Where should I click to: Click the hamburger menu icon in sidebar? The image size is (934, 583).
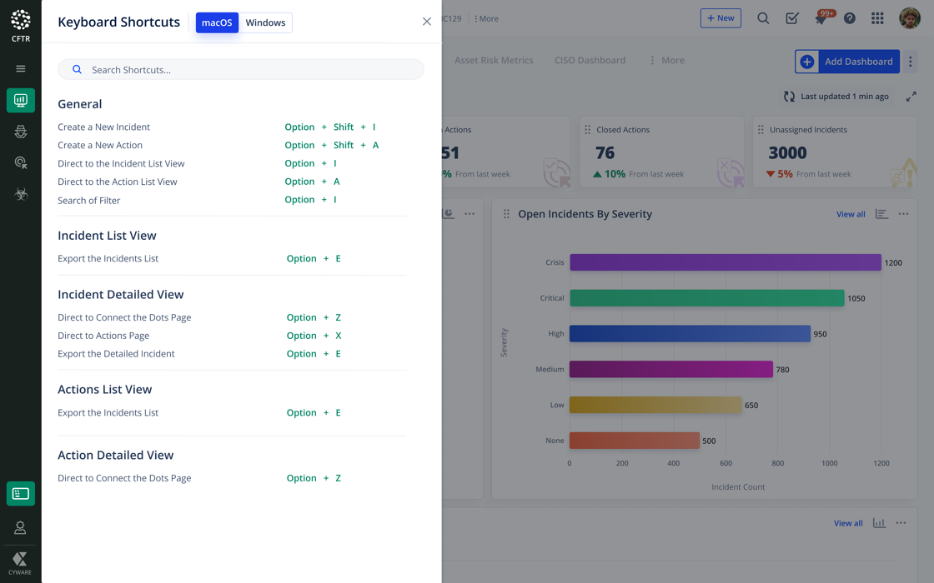click(21, 69)
